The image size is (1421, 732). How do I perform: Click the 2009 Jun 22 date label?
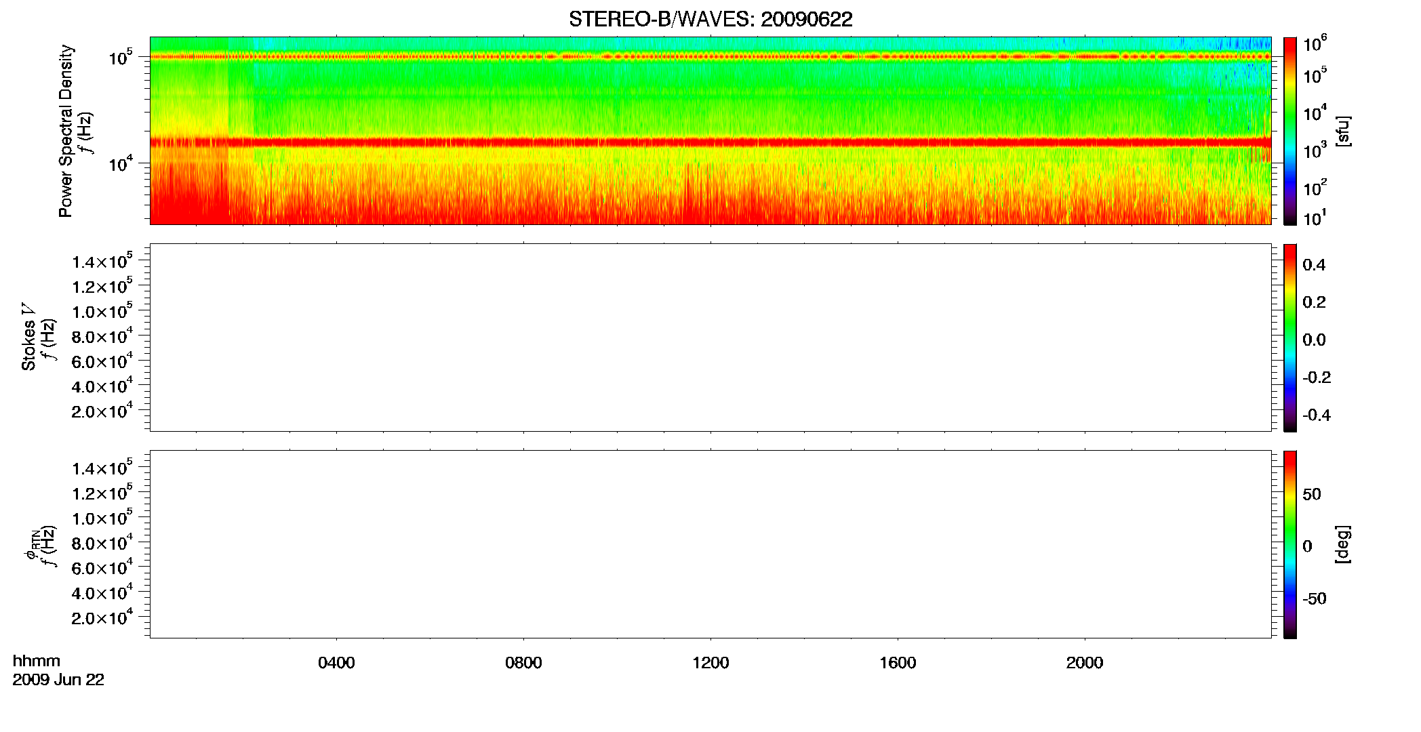point(58,680)
